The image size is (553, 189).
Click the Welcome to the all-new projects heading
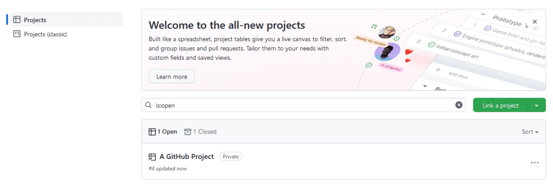227,25
